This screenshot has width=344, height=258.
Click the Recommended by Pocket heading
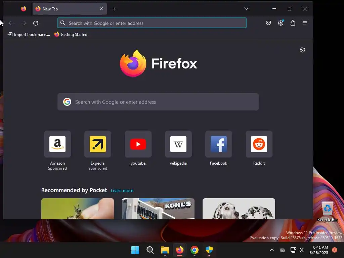coord(74,190)
